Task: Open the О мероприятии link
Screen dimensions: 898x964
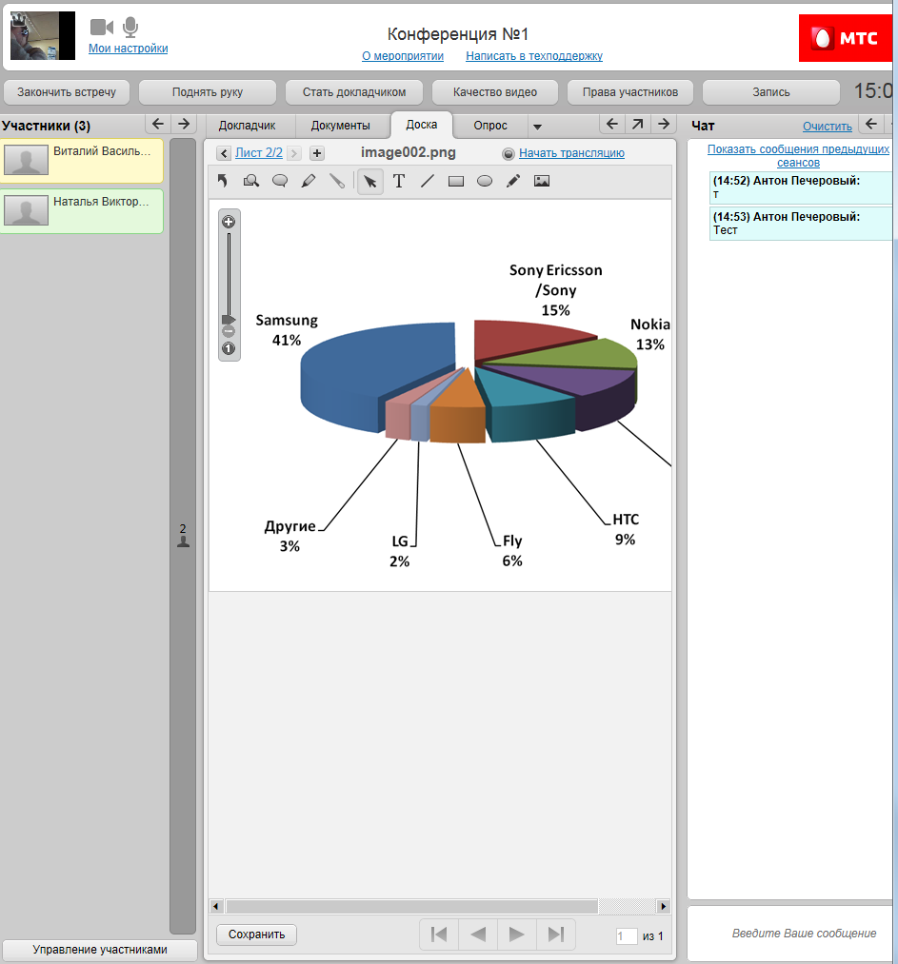Action: point(403,56)
